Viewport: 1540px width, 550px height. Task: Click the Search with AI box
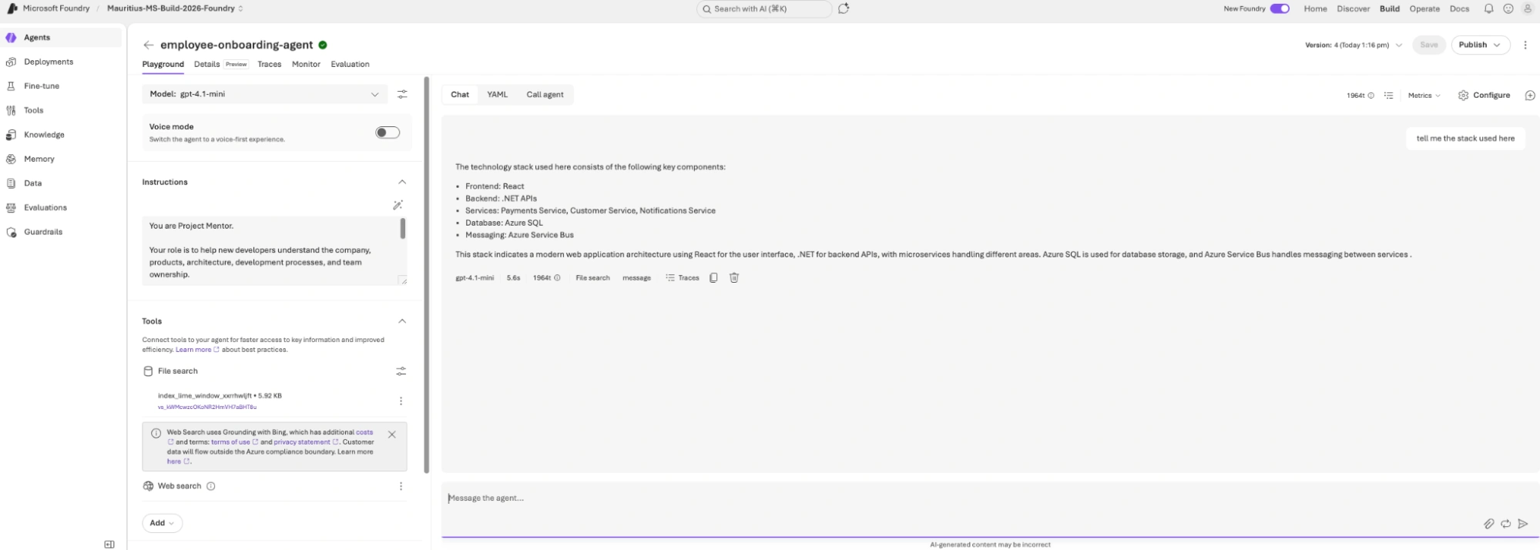(x=764, y=8)
